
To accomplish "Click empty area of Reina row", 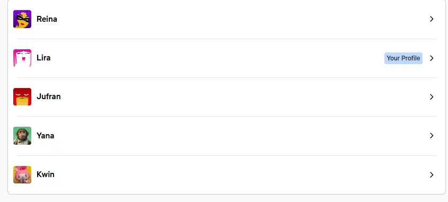I will pos(243,19).
